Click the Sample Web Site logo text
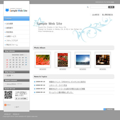The image size is (120, 120). pyautogui.click(x=18, y=10)
